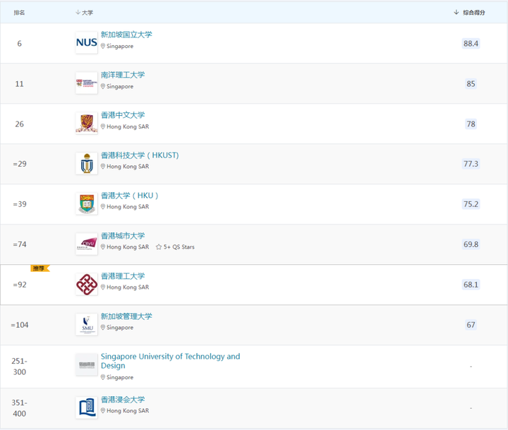
Task: Click location pin under 香港浸会大学
Action: click(103, 410)
